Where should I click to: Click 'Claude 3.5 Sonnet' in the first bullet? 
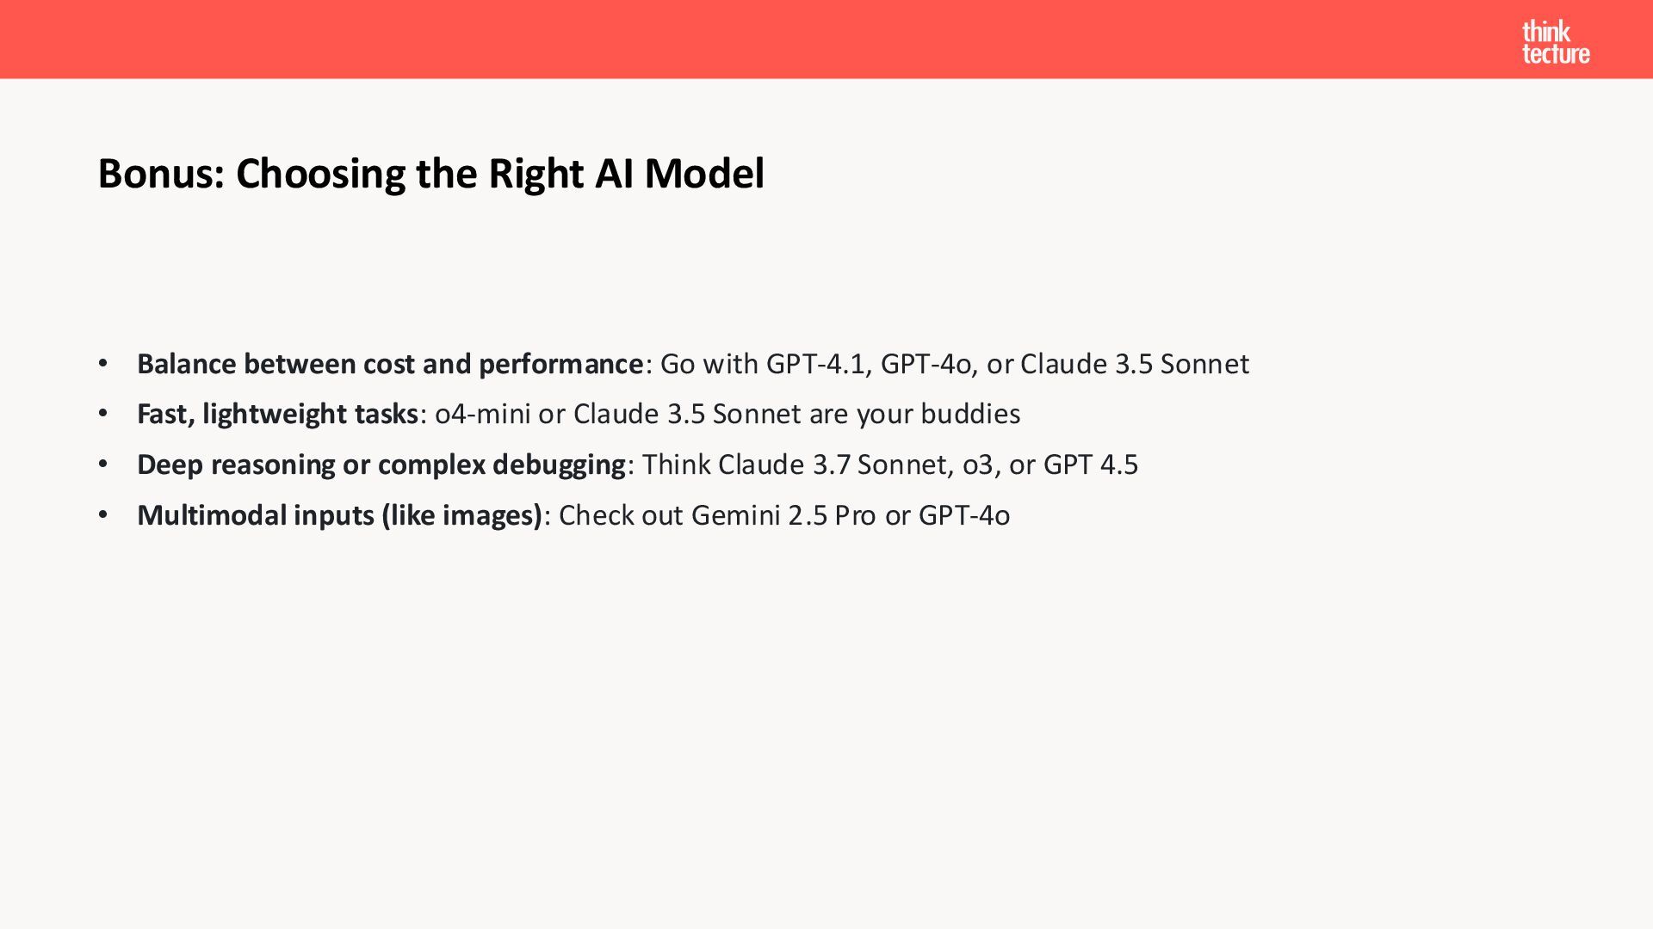pos(1134,364)
